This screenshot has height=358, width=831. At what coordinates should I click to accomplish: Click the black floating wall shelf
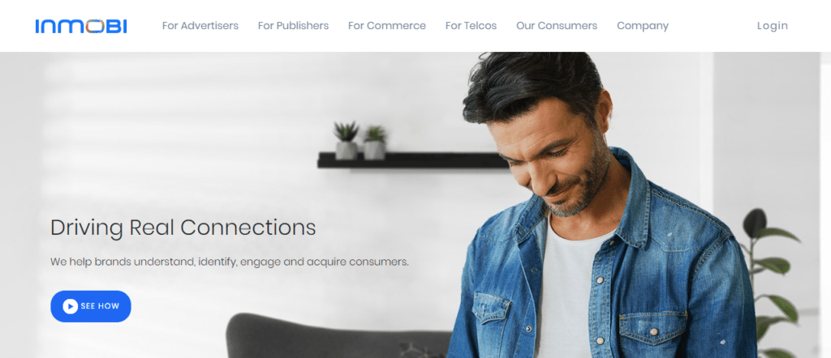point(413,160)
